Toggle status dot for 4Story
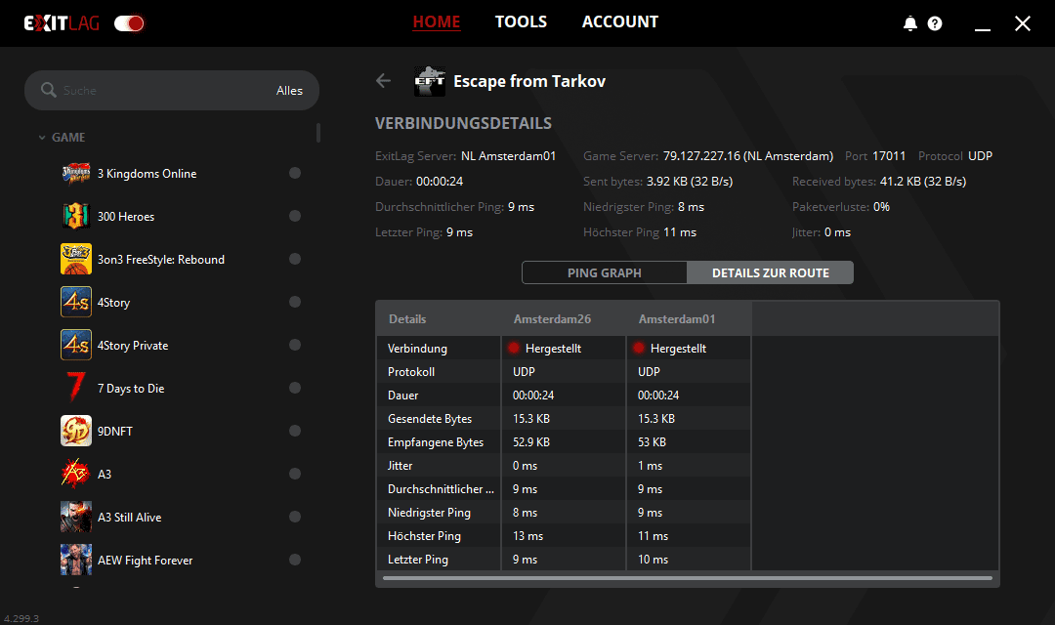1055x625 pixels. coord(295,302)
